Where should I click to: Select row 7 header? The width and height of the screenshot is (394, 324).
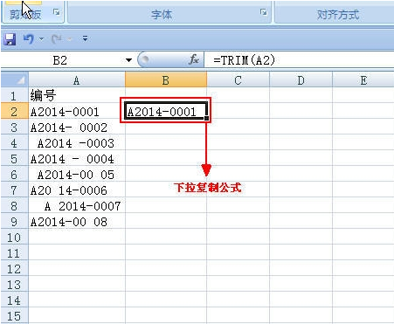[15, 190]
